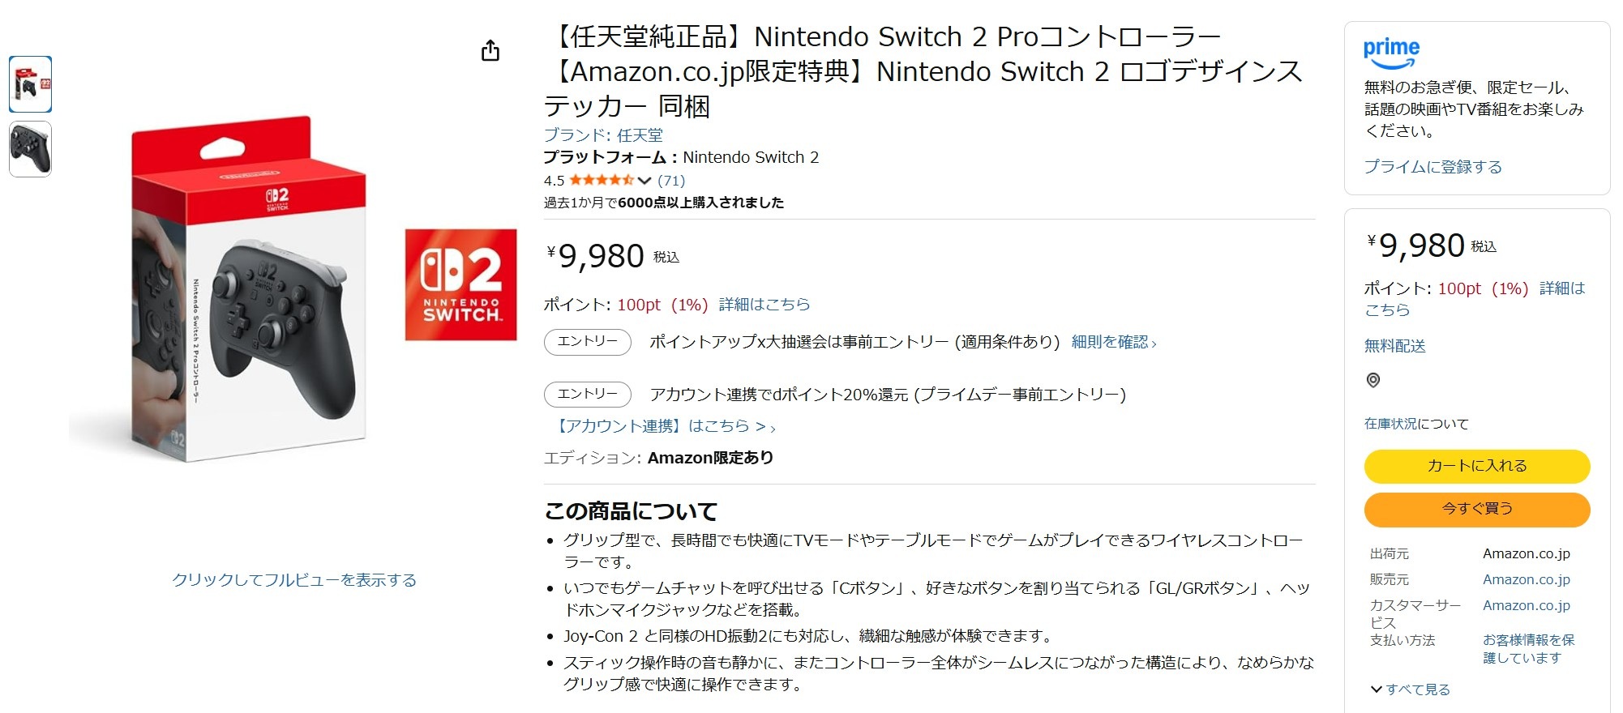Click the Prime logo

(x=1391, y=53)
